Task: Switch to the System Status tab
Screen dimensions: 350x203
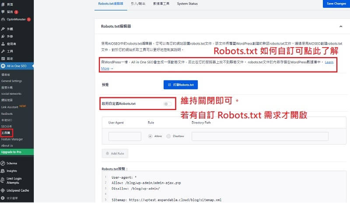Action: (x=187, y=4)
